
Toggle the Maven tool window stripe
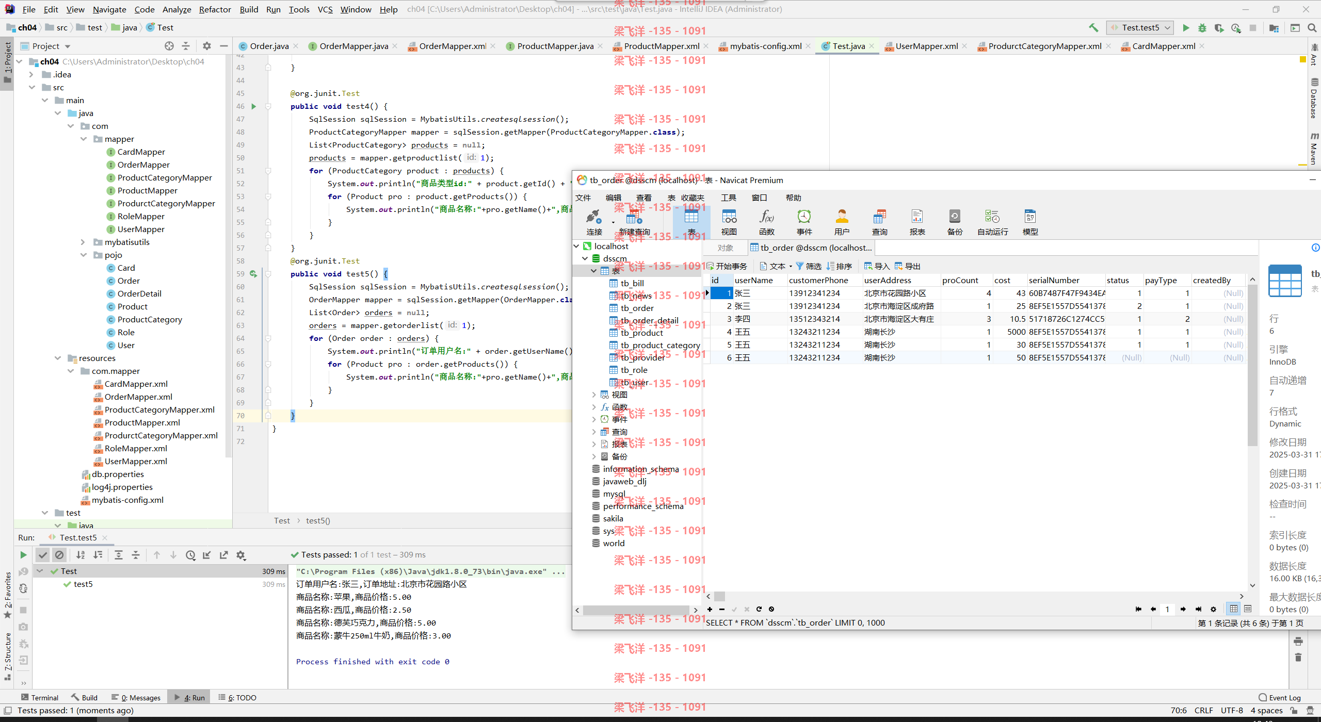click(1314, 149)
